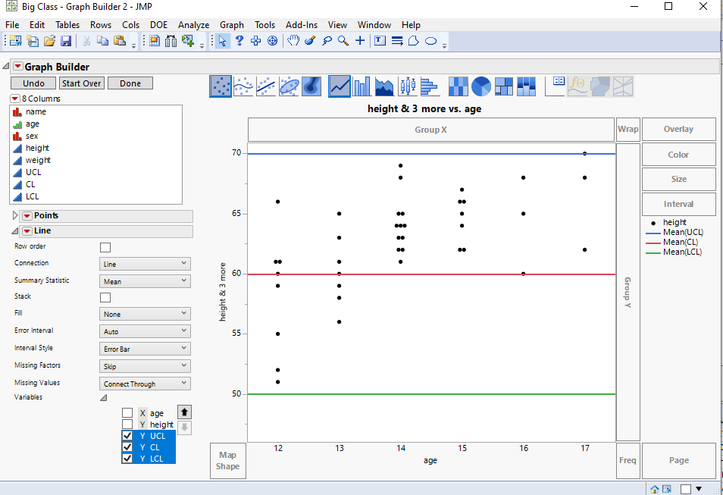Image resolution: width=723 pixels, height=495 pixels.
Task: Click the Color drop zone
Action: (678, 155)
